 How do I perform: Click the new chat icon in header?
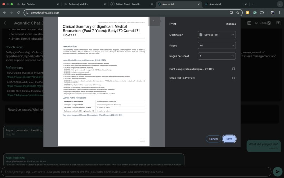pyautogui.click(x=278, y=23)
